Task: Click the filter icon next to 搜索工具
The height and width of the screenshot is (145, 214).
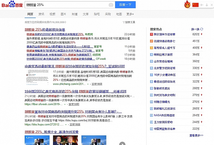Action: pyautogui.click(x=124, y=22)
